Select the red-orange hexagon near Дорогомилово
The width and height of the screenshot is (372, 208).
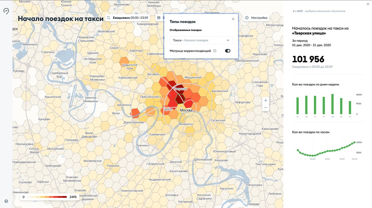point(135,113)
